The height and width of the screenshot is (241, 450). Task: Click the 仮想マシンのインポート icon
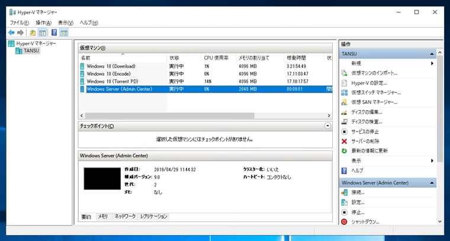(x=345, y=73)
